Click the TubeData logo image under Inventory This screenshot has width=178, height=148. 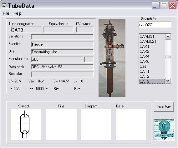point(164,130)
